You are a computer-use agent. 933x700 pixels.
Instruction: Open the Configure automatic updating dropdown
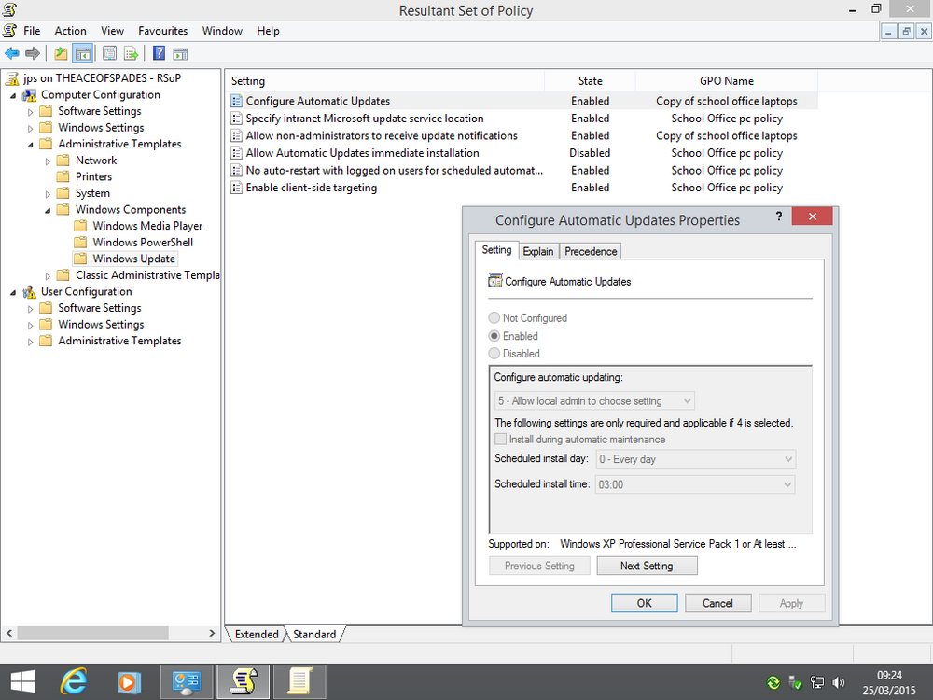(x=594, y=401)
